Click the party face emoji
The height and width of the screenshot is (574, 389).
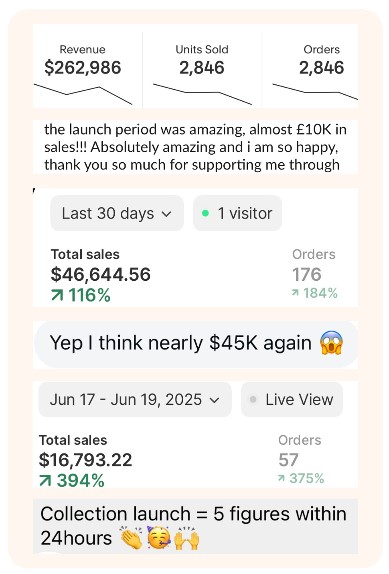coord(159,537)
